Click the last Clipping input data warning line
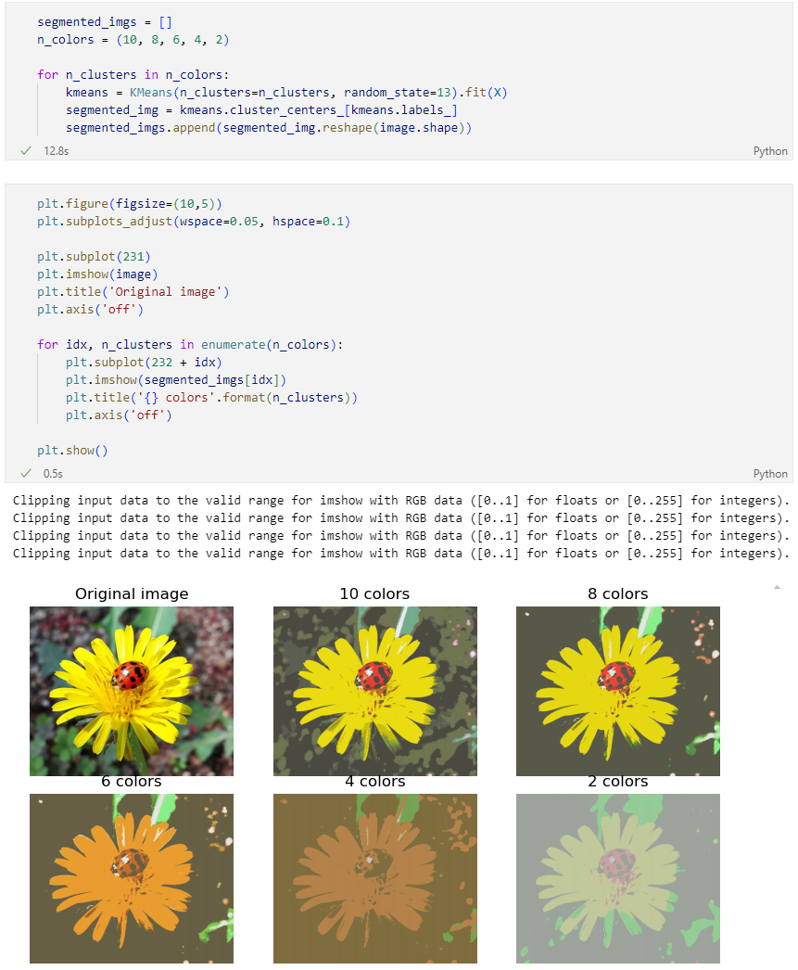Image resolution: width=798 pixels, height=970 pixels. point(401,554)
